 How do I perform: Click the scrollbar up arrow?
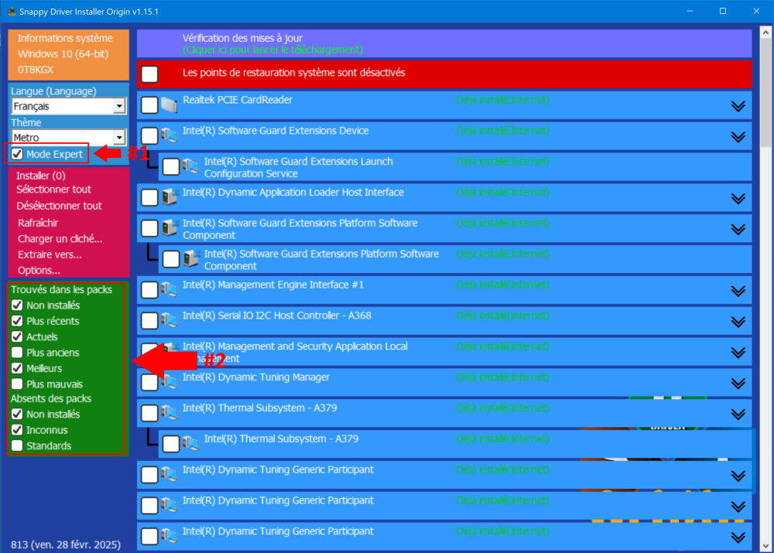[765, 32]
